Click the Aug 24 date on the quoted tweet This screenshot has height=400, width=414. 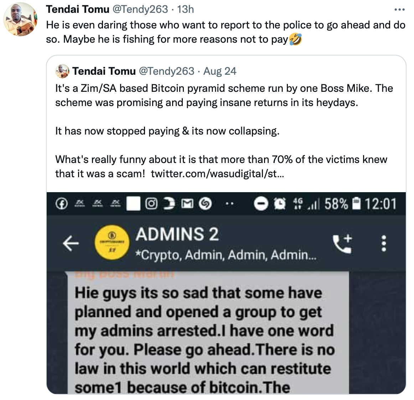coord(220,71)
